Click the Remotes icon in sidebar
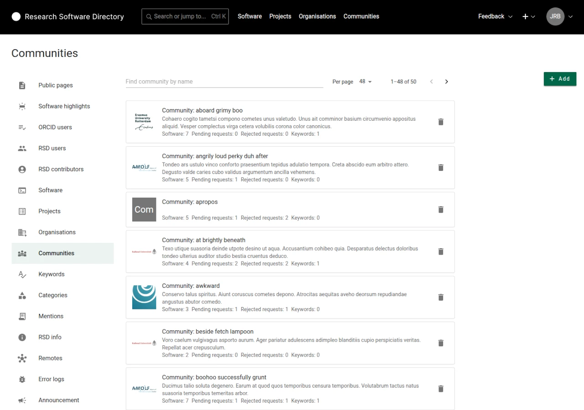The image size is (584, 410). [x=22, y=359]
